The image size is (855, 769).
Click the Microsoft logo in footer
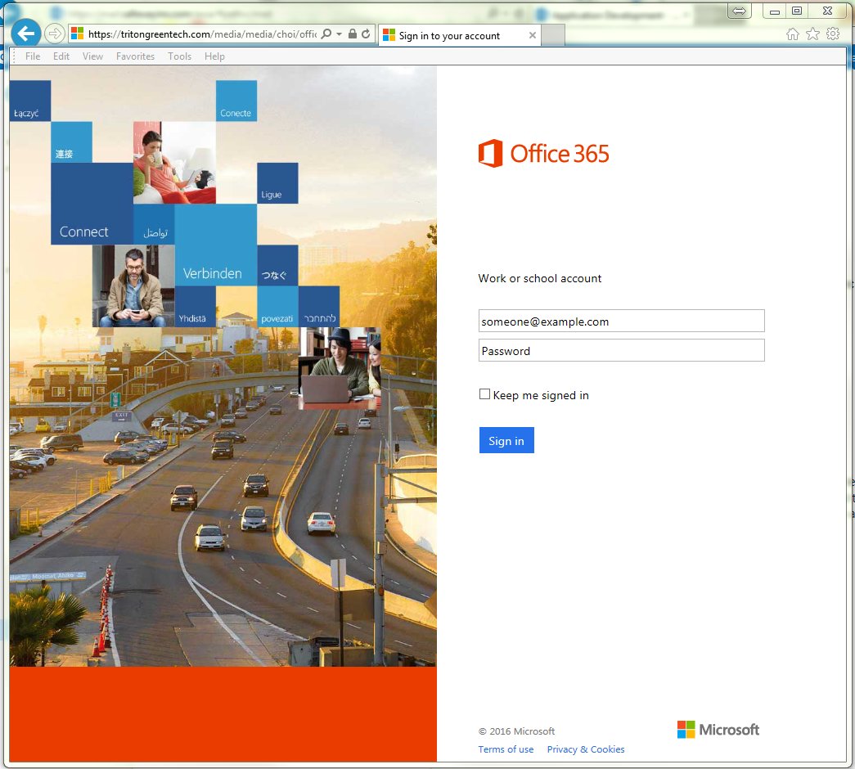pos(718,730)
